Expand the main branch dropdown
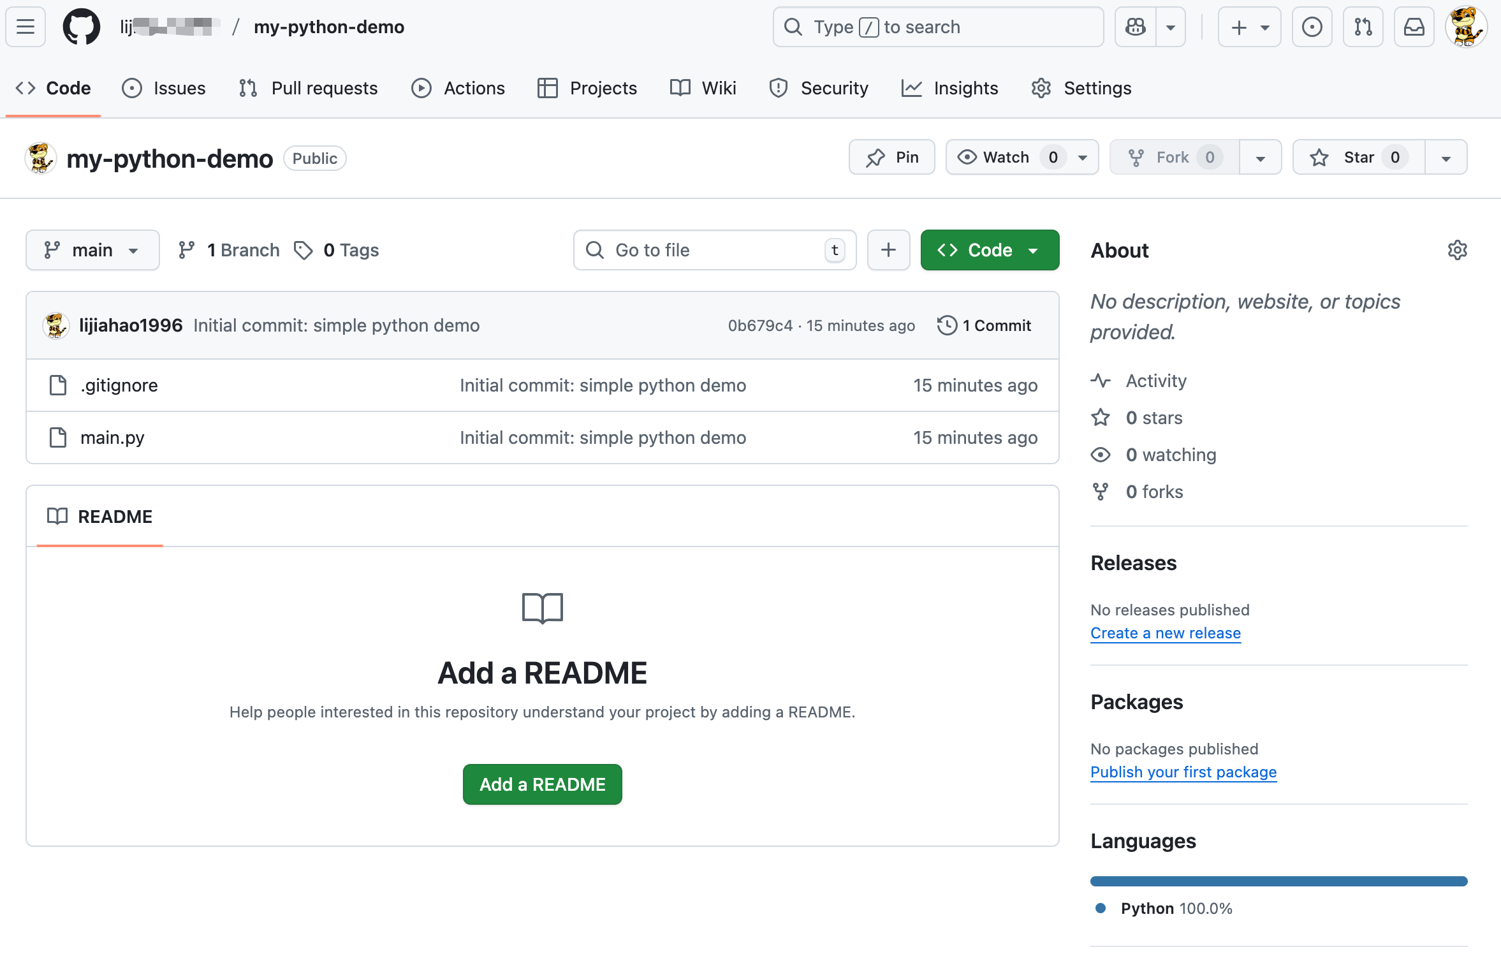The height and width of the screenshot is (954, 1501). click(92, 250)
